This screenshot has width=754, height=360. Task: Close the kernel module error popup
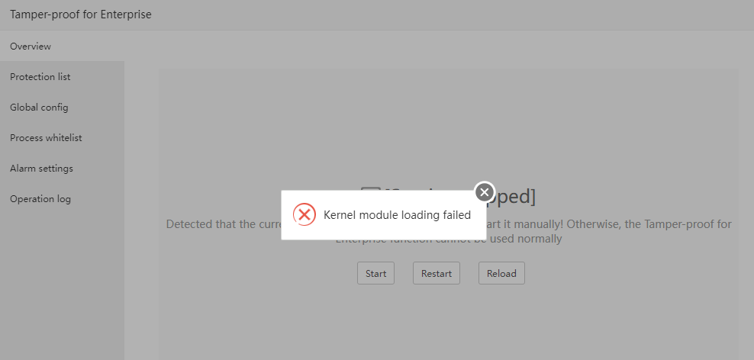485,192
